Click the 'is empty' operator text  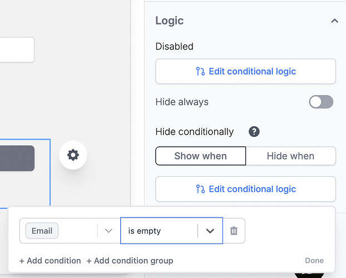[x=145, y=231]
